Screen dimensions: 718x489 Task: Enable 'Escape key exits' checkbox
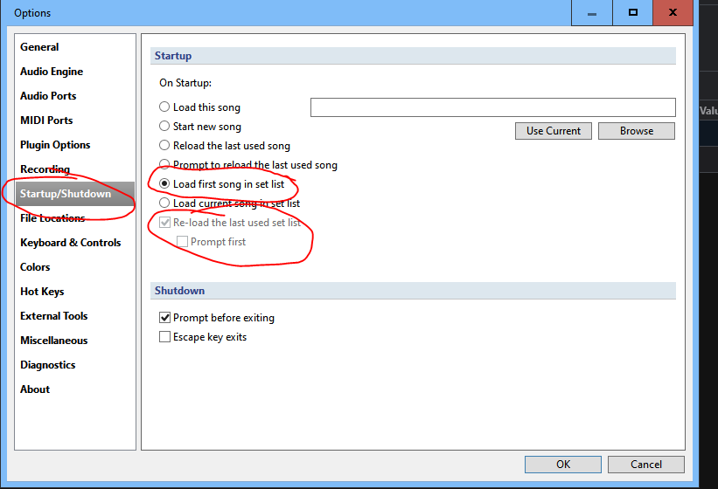point(164,337)
